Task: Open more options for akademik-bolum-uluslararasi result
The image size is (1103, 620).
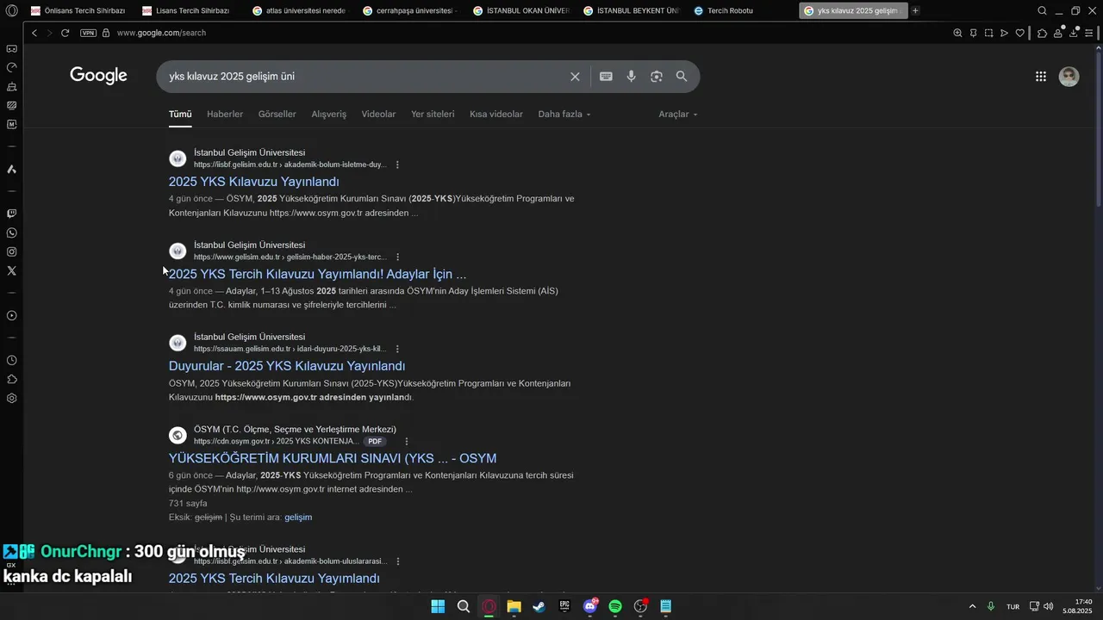Action: tap(397, 561)
